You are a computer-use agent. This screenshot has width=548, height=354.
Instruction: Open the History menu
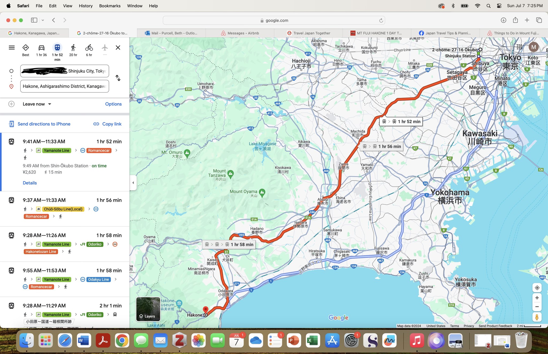tap(86, 6)
